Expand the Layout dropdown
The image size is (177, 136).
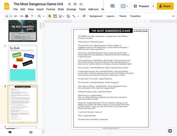pyautogui.click(x=110, y=16)
